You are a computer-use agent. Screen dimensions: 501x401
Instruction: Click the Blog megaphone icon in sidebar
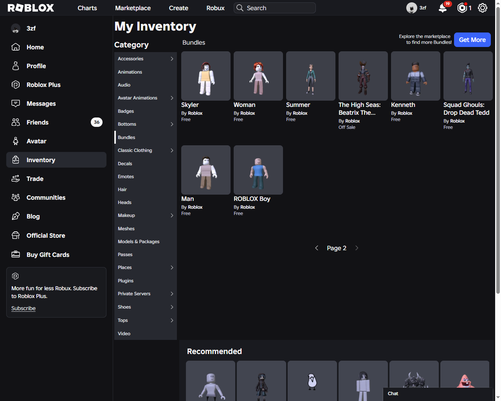[x=16, y=216]
